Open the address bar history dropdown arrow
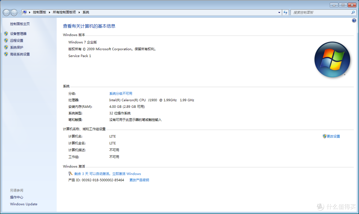359x214 pixels. 279,12
